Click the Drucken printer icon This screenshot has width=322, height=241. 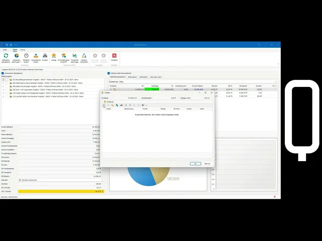[x=45, y=56]
